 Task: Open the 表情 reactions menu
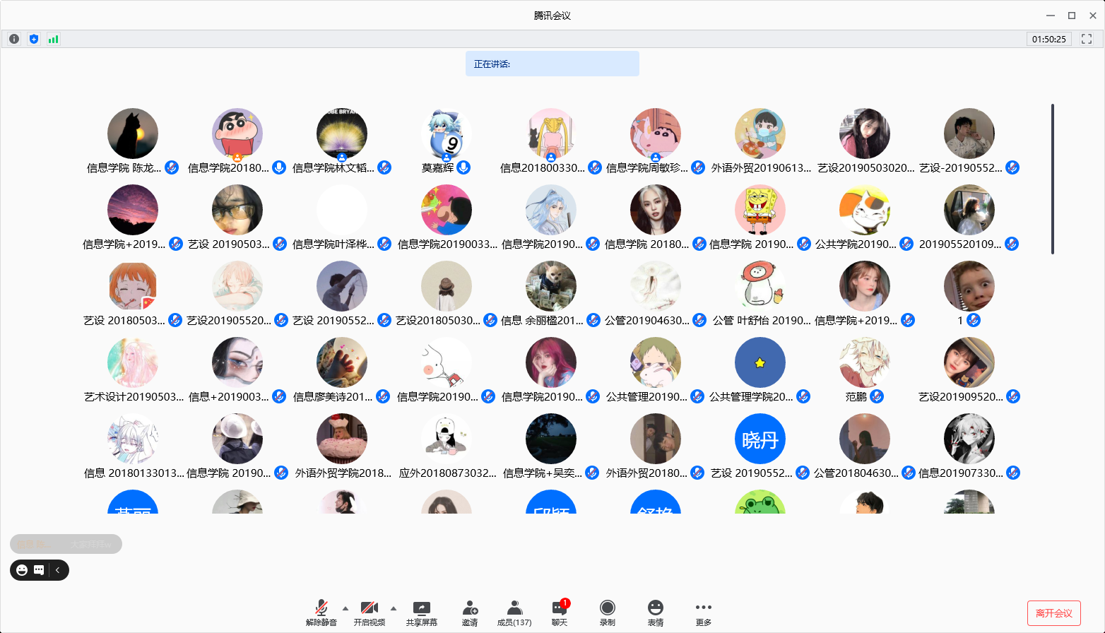click(656, 613)
